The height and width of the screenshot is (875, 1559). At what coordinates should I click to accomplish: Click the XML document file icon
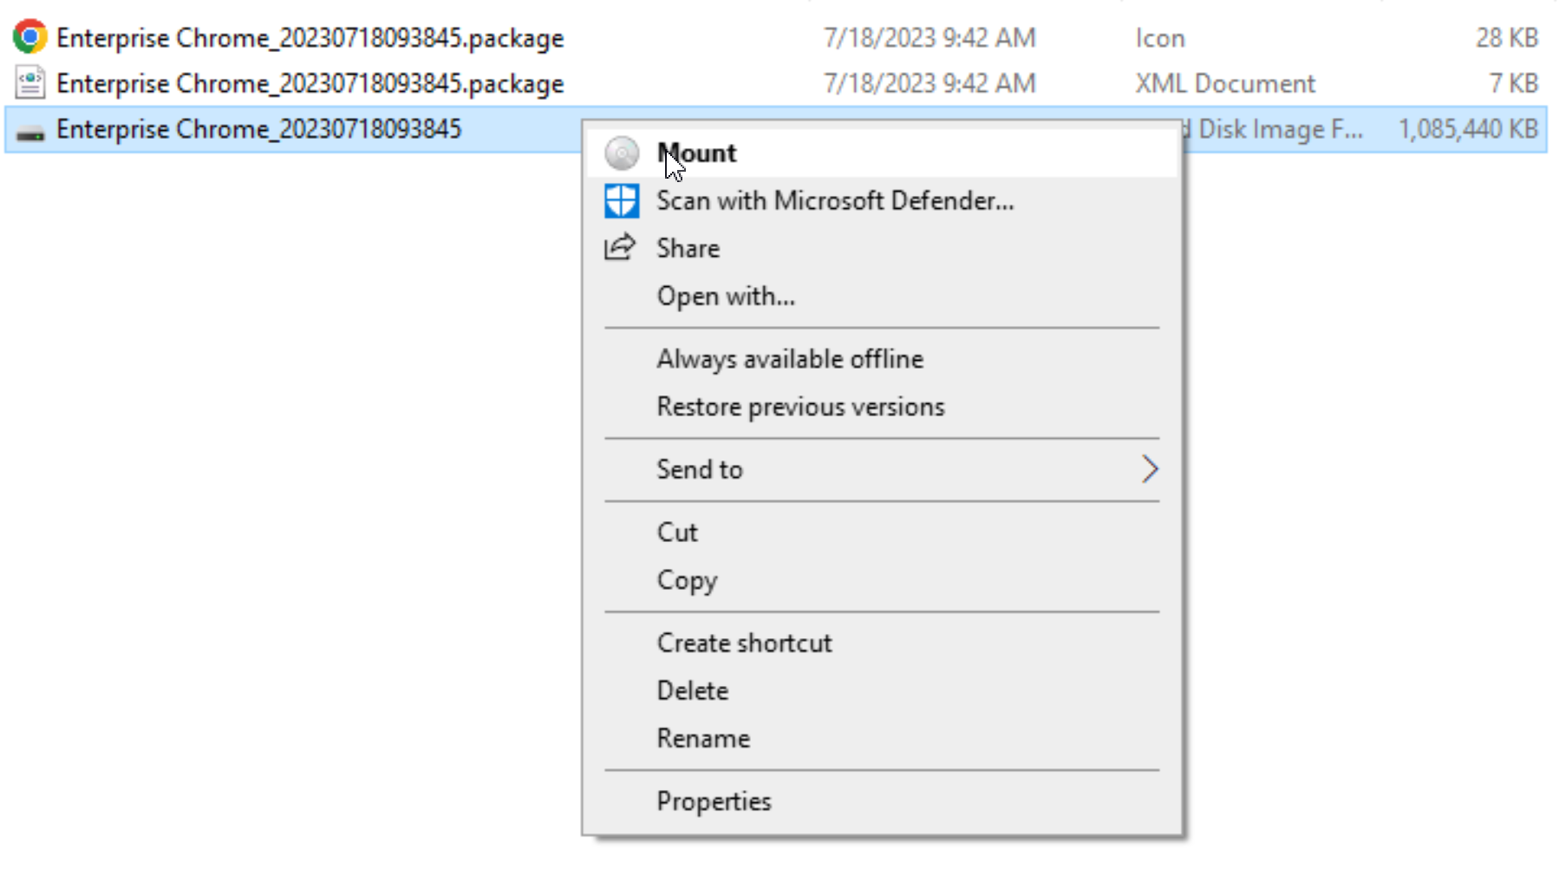tap(30, 82)
